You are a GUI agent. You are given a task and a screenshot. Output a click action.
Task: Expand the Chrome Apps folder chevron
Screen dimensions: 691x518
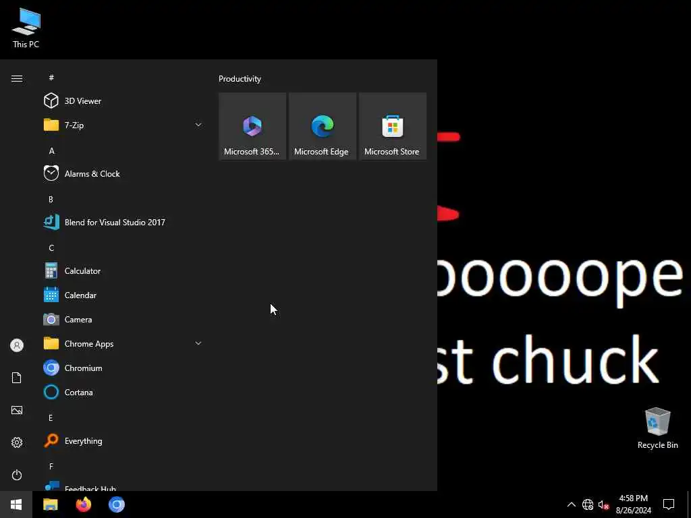[x=198, y=343]
